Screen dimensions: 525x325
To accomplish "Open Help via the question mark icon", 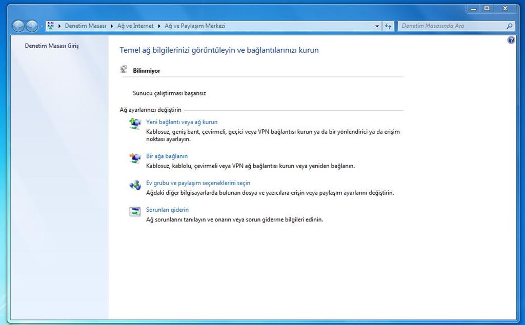I will point(511,40).
